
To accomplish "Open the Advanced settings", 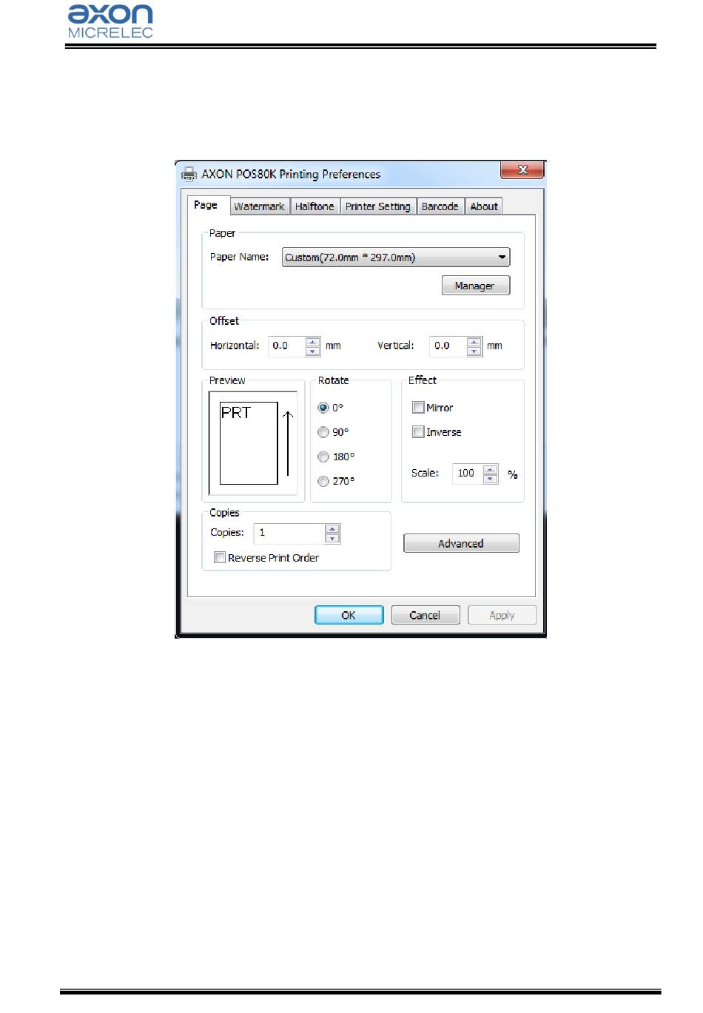I will click(x=461, y=543).
